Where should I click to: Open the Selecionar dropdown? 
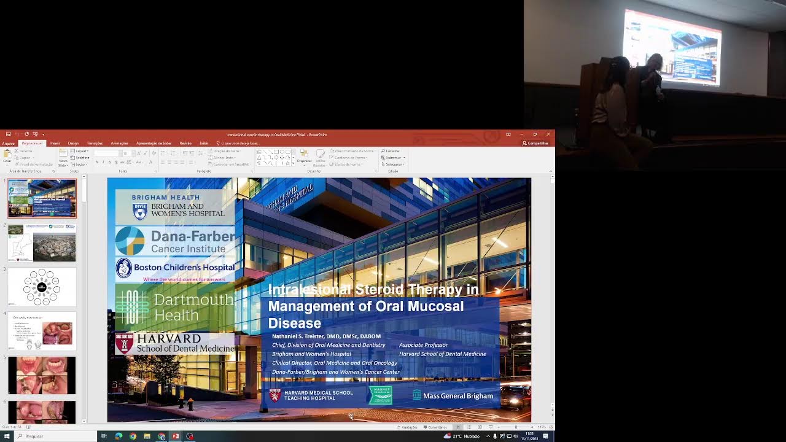pyautogui.click(x=393, y=165)
